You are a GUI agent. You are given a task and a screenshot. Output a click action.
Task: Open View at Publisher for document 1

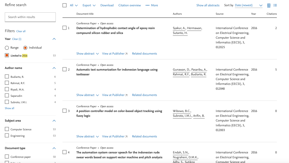[x=115, y=54]
